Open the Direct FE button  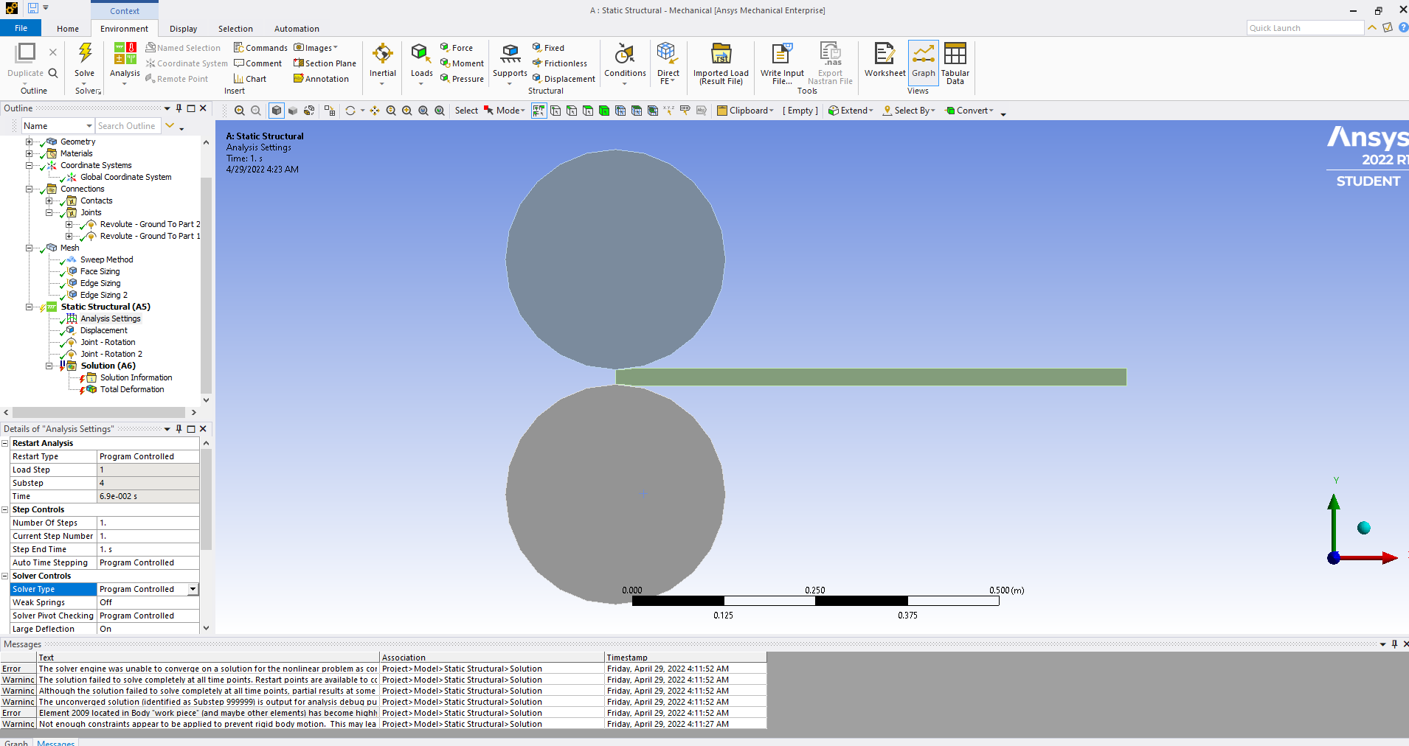[x=668, y=64]
